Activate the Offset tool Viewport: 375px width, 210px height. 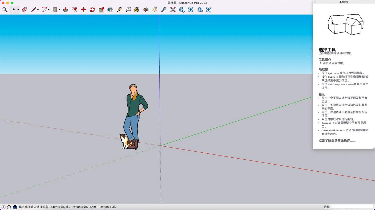pyautogui.click(x=74, y=10)
